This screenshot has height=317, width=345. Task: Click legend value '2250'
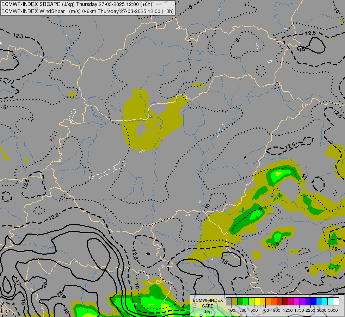point(310,310)
